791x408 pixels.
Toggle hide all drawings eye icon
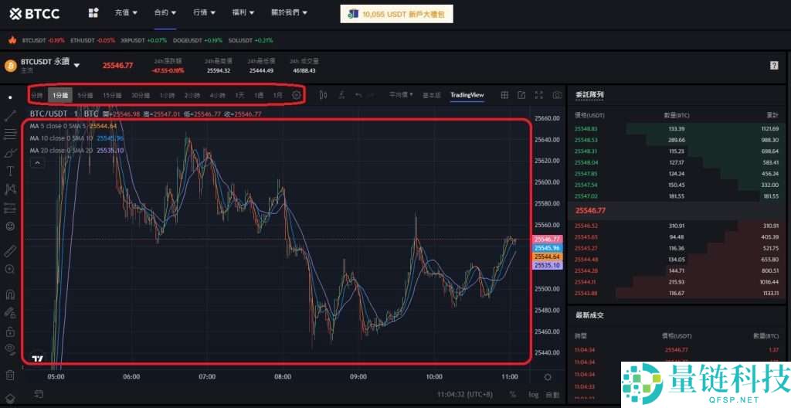(10, 348)
